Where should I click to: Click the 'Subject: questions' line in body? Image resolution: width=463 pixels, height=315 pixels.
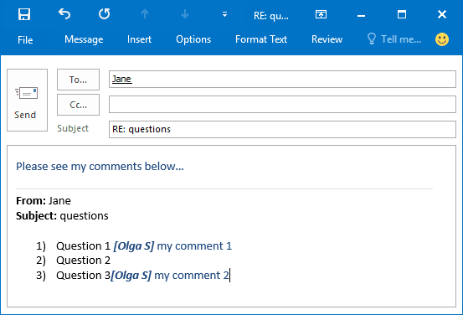click(x=62, y=216)
